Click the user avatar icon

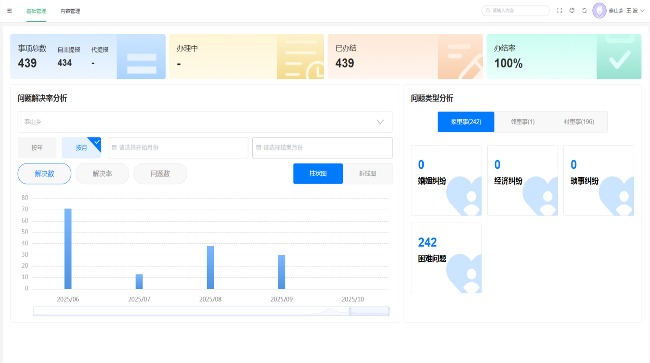click(599, 11)
